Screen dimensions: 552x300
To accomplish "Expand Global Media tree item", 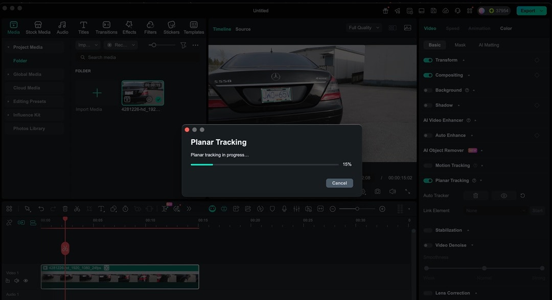I will (8, 74).
